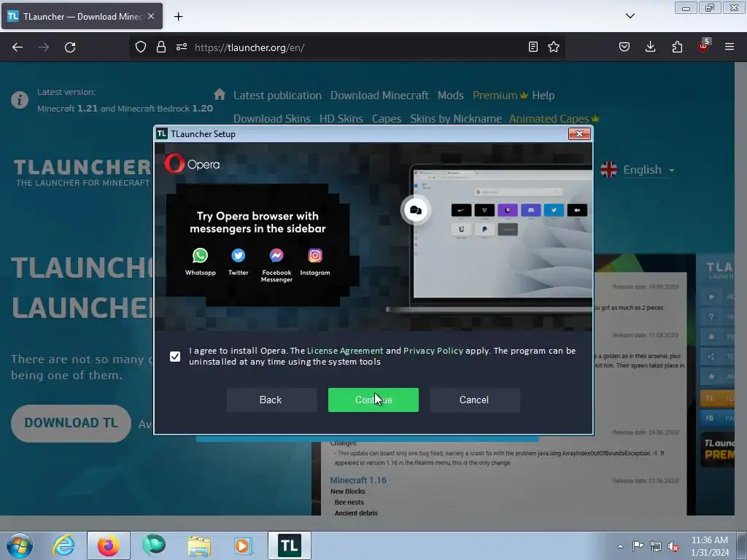The width and height of the screenshot is (747, 560).
Task: Open the Windows Start menu
Action: [20, 545]
